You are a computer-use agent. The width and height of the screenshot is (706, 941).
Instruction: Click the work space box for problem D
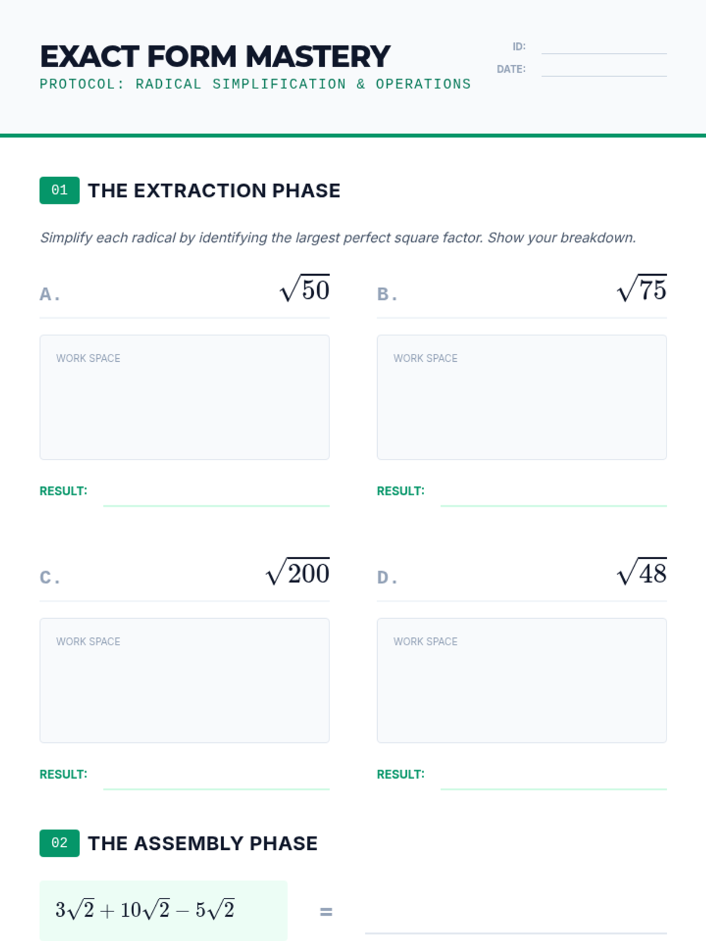pos(521,680)
